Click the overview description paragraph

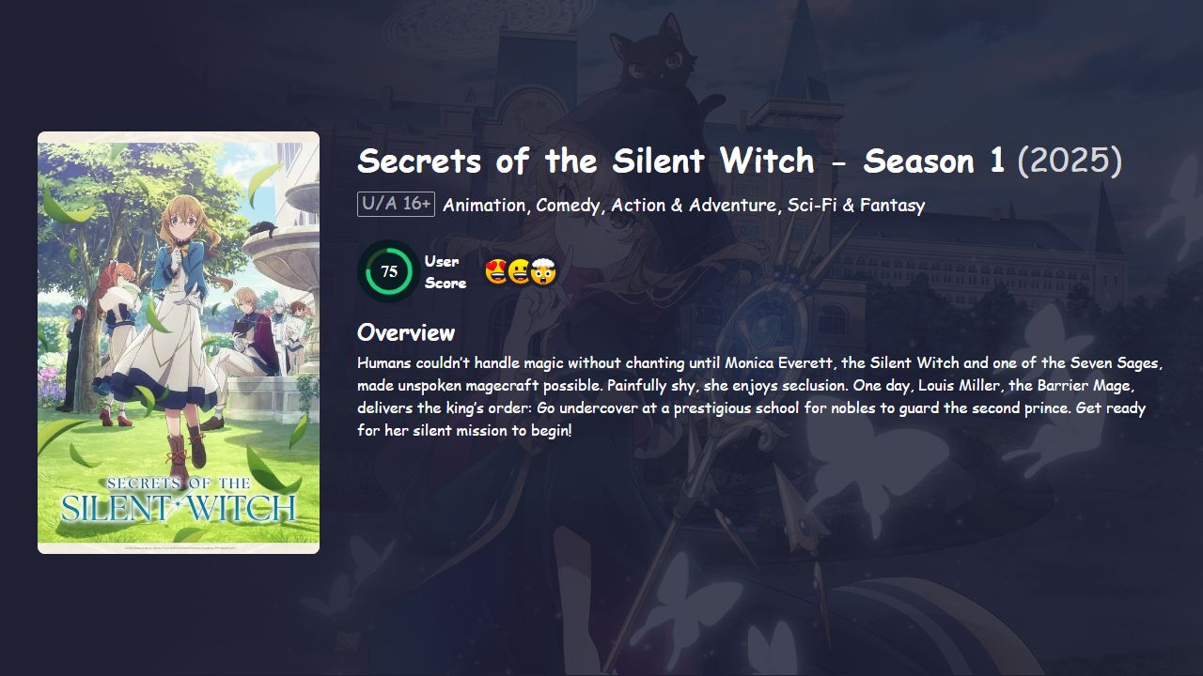[x=760, y=396]
